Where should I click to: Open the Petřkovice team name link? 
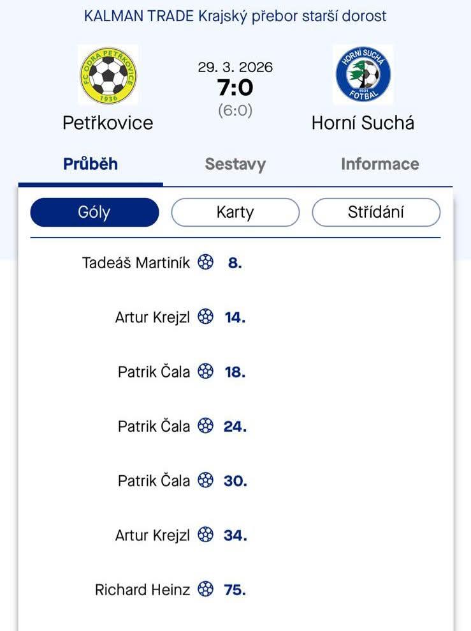[108, 123]
